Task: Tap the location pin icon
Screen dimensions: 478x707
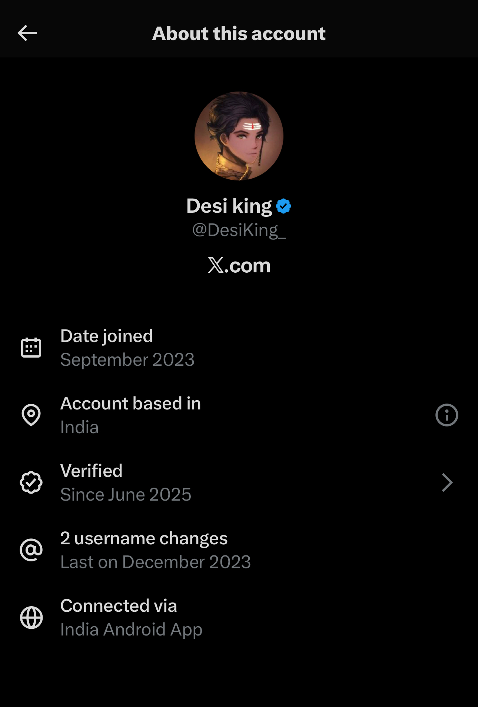Action: coord(31,415)
